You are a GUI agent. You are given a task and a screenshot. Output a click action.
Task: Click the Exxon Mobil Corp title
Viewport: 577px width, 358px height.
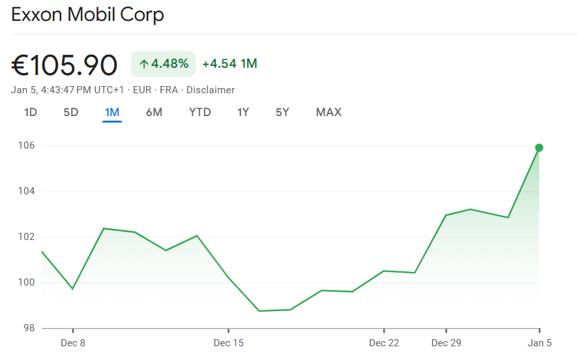click(87, 14)
